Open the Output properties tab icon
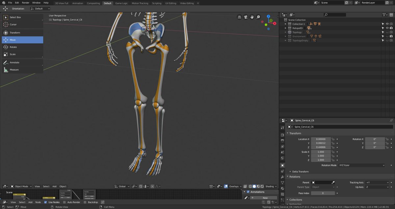Viewport: 395px width, 209px height. pos(282,141)
